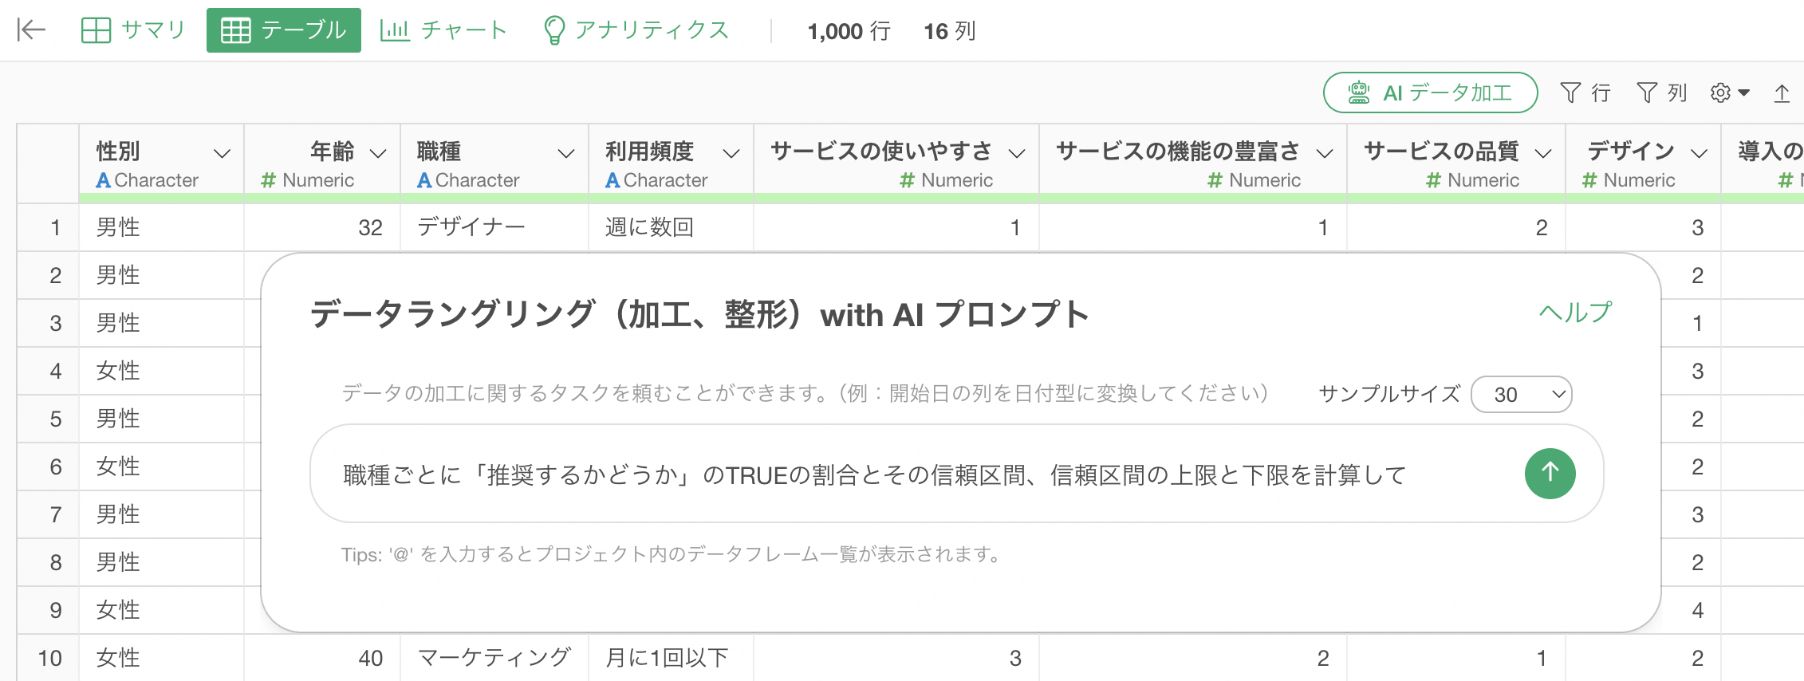
Task: Open the ヘルプ link
Action: click(1575, 312)
